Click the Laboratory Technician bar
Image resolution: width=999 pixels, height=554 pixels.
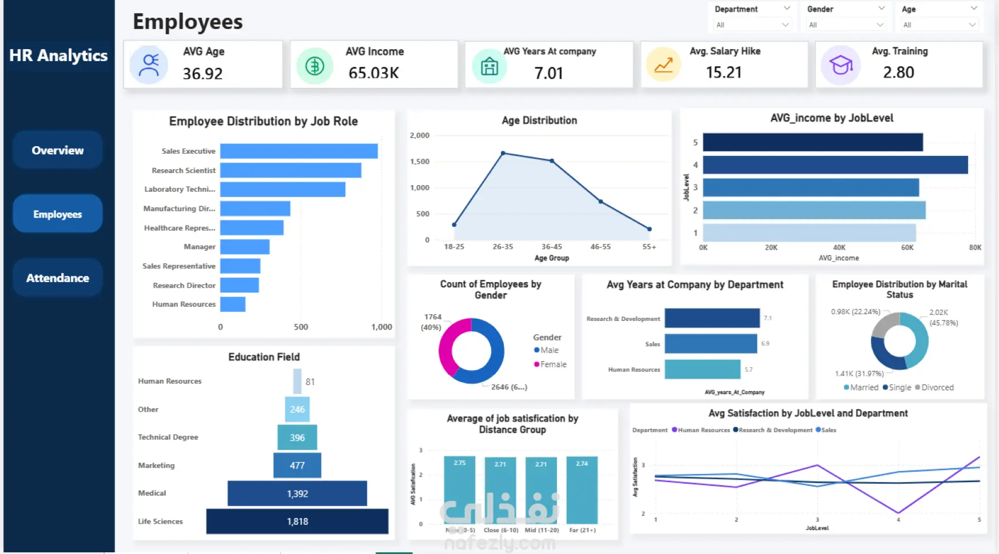[x=282, y=190]
